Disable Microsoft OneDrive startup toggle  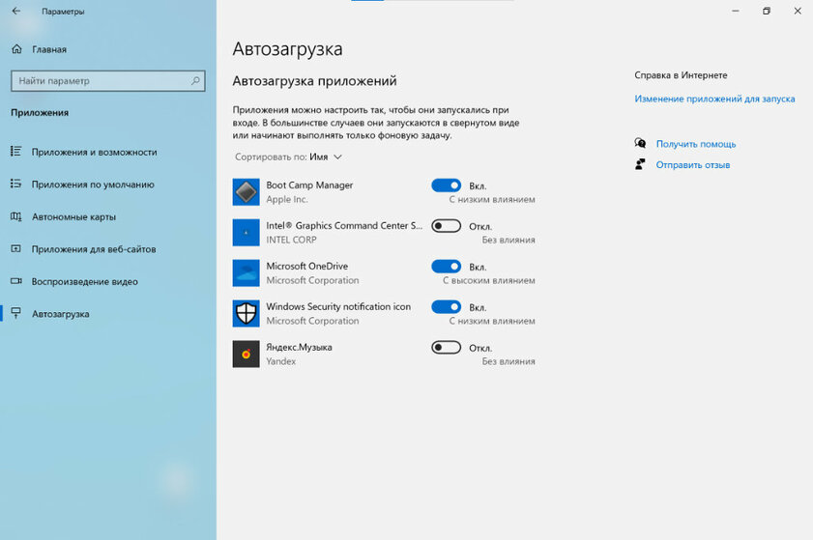point(446,267)
